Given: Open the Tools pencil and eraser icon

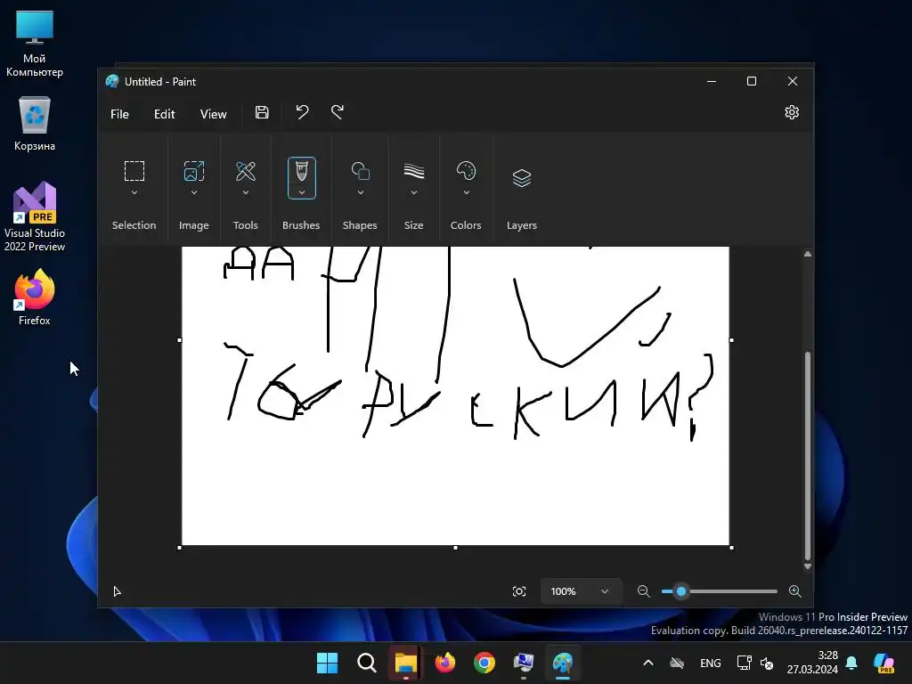Looking at the screenshot, I should tap(246, 171).
